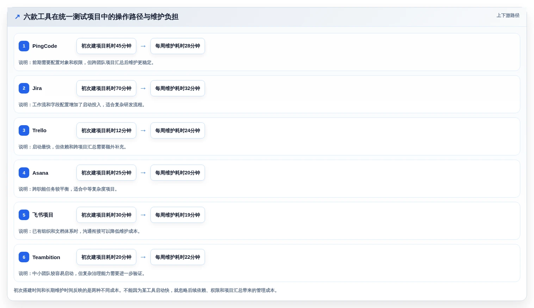Click the Teambition note about 中小团队较容易启动
This screenshot has height=308, width=534.
(83, 274)
